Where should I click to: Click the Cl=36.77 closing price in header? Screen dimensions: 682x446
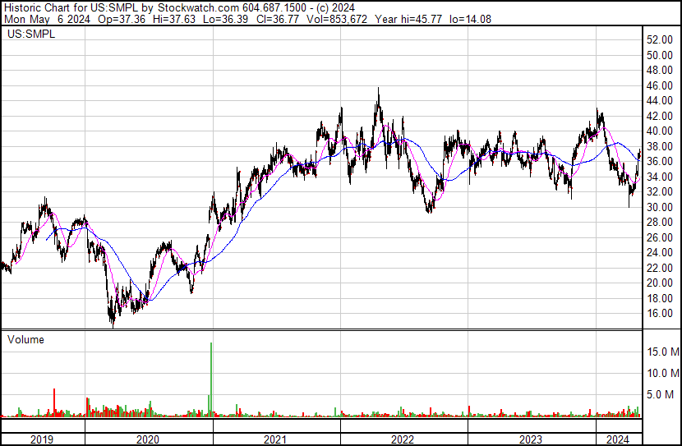click(278, 19)
